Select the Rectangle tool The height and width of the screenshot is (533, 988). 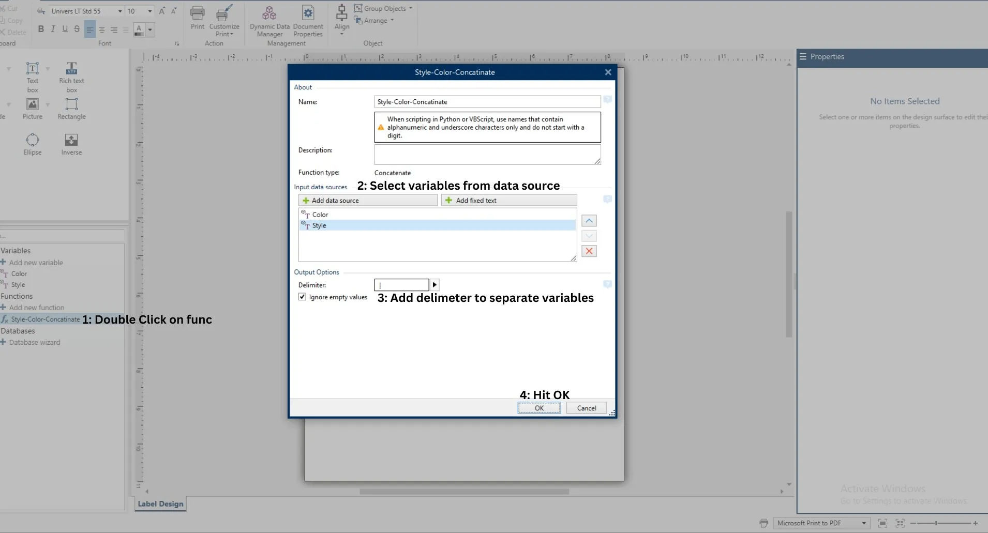tap(71, 109)
